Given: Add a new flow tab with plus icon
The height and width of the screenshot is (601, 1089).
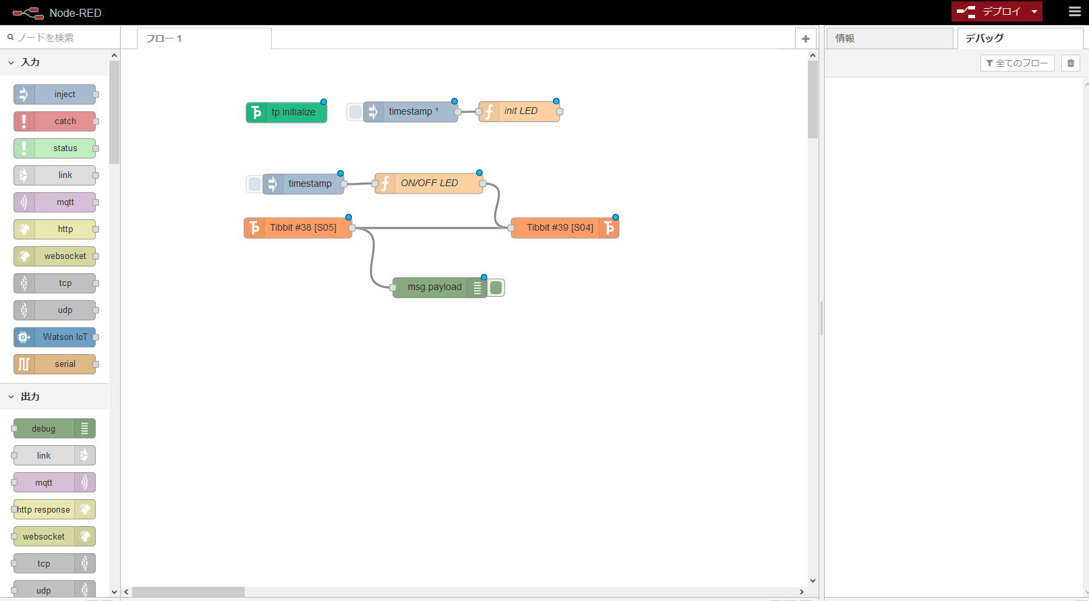Looking at the screenshot, I should point(806,38).
